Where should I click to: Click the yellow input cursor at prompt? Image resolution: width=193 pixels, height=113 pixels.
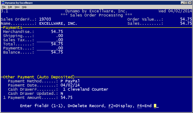(155, 106)
